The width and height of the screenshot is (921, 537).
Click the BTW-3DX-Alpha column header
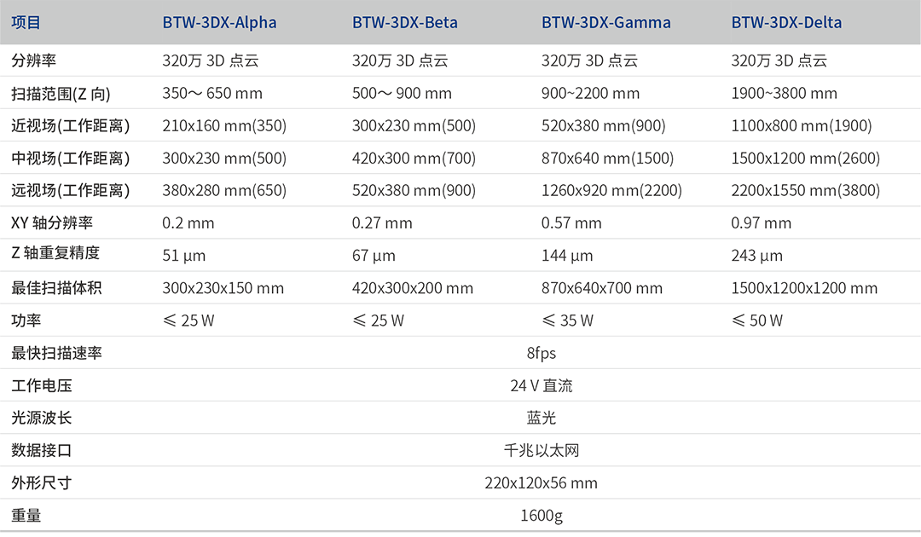(219, 23)
